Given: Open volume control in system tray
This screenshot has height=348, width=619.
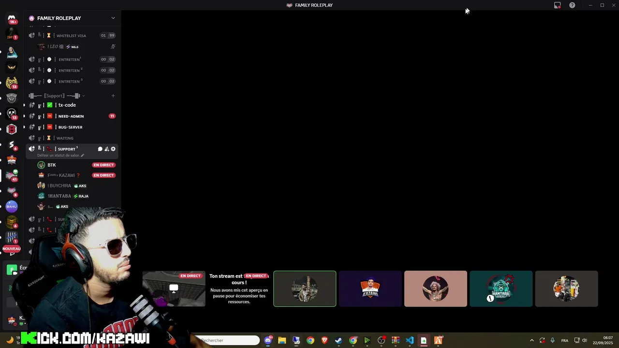Looking at the screenshot, I should (x=584, y=340).
